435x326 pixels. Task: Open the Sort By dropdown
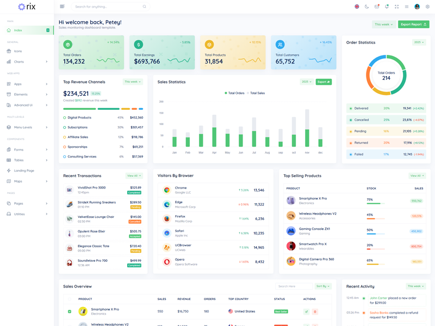coord(322,286)
